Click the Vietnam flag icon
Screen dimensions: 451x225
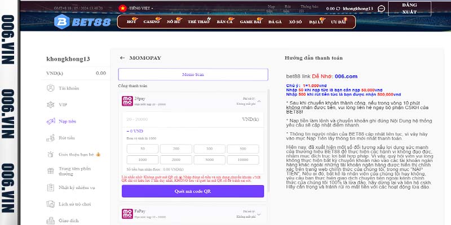pyautogui.click(x=122, y=8)
